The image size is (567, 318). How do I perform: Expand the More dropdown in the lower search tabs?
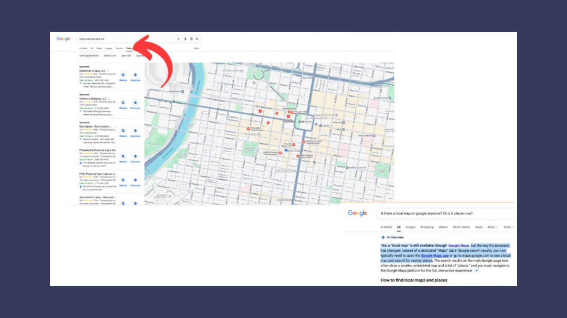pos(492,227)
